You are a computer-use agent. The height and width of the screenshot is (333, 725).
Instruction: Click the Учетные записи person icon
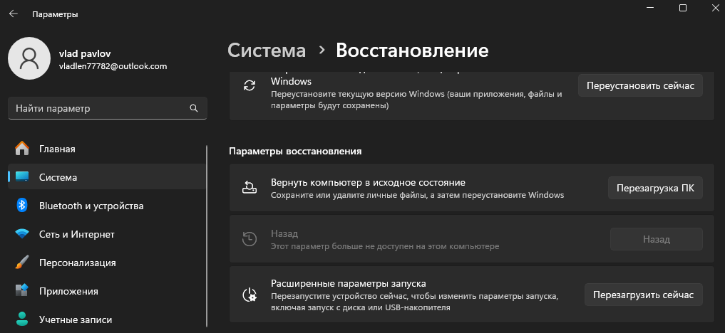click(22, 319)
